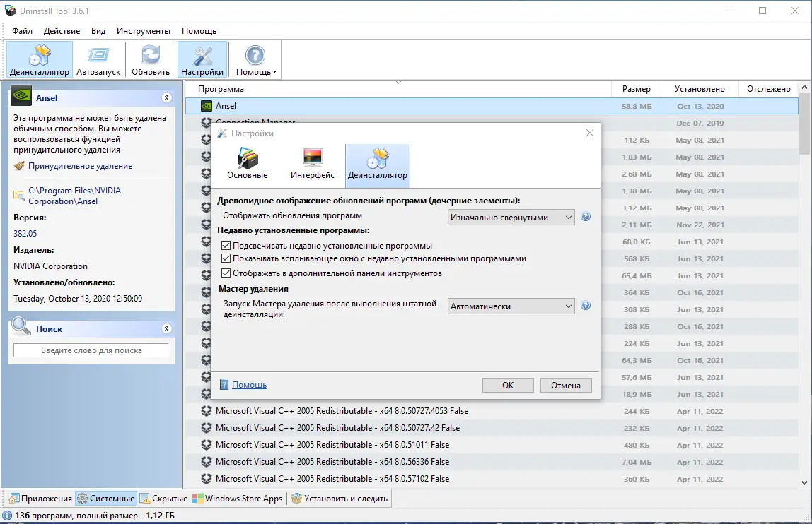Click the Отмена button
This screenshot has height=524, width=812.
tap(566, 386)
